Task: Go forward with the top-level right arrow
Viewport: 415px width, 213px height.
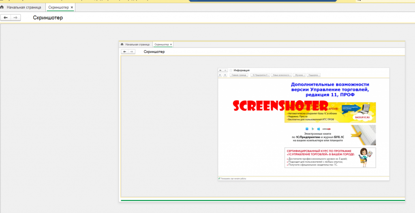Action: 16,17
